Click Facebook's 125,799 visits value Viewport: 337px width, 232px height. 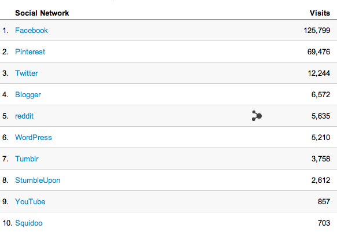[x=317, y=30]
